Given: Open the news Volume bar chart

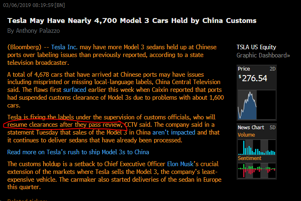Looking at the screenshot, I should click(x=257, y=147).
